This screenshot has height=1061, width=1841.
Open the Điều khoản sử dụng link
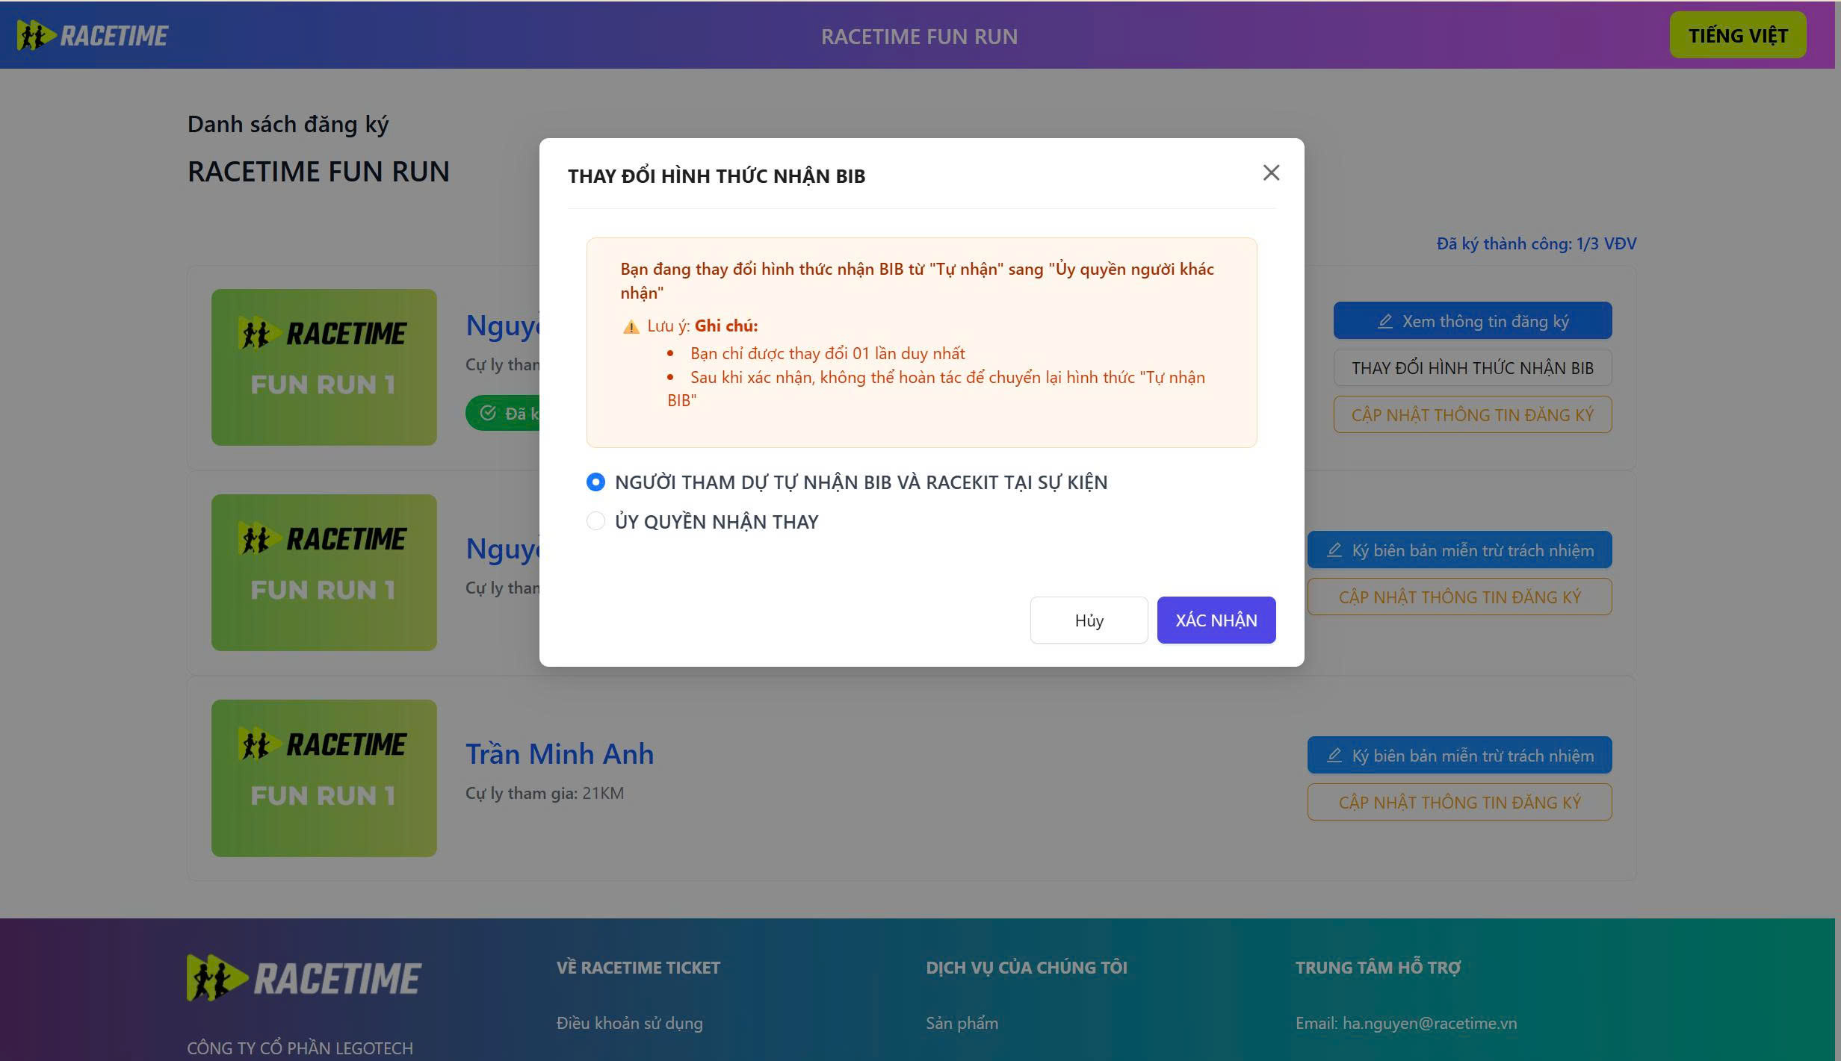[629, 1023]
